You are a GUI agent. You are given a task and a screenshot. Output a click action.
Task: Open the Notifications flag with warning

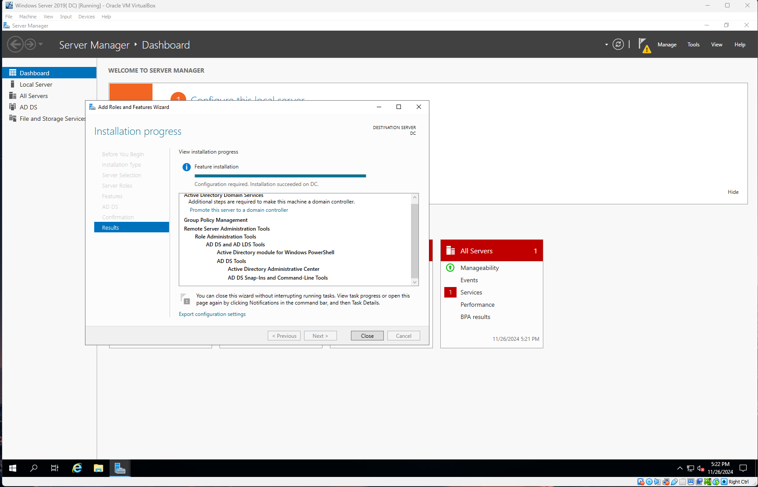click(644, 45)
